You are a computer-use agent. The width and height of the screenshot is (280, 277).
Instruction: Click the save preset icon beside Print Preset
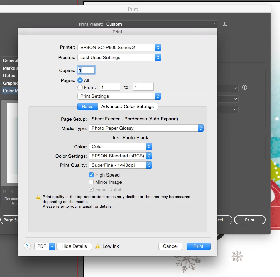pyautogui.click(x=225, y=24)
